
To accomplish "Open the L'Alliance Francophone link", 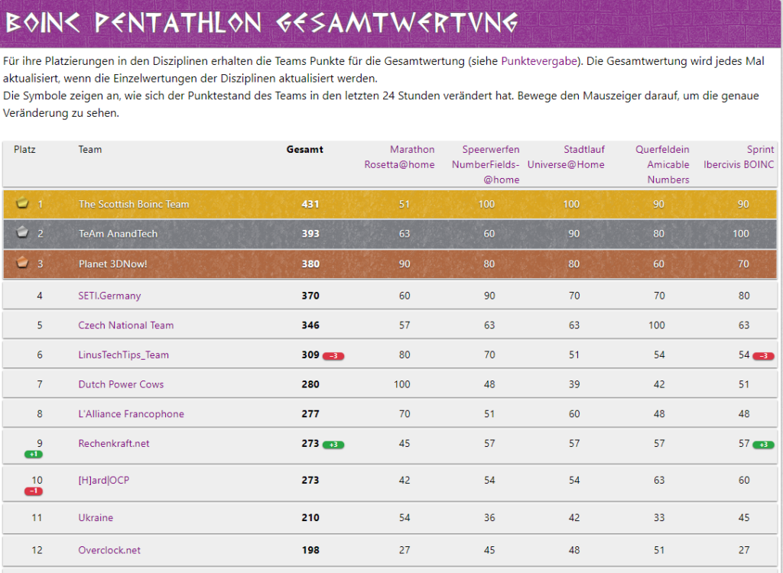I will [131, 413].
